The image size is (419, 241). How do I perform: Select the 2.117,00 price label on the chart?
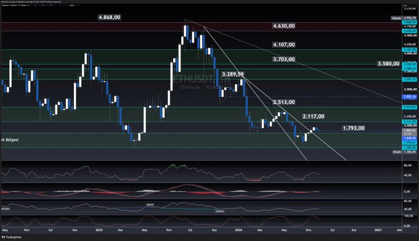[x=314, y=116]
